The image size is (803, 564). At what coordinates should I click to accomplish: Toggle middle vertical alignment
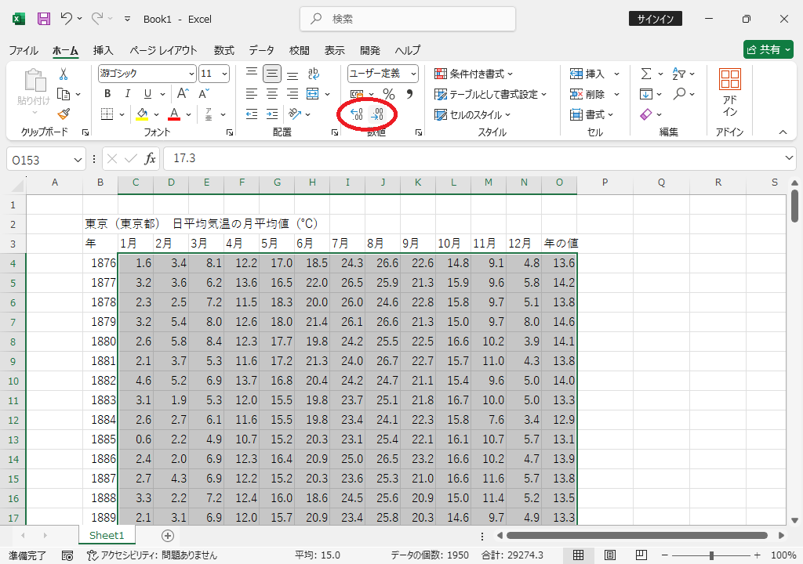(x=272, y=74)
